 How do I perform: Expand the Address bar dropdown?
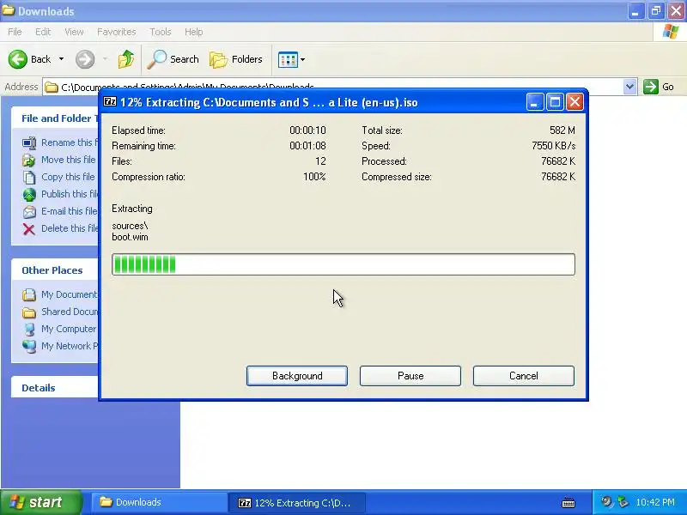(629, 87)
